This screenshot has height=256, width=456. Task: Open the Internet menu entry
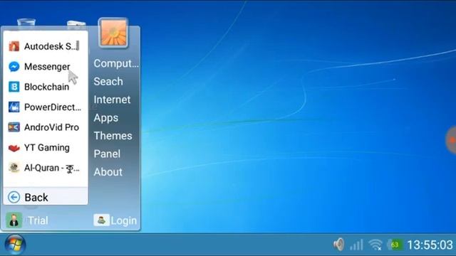[x=112, y=100]
